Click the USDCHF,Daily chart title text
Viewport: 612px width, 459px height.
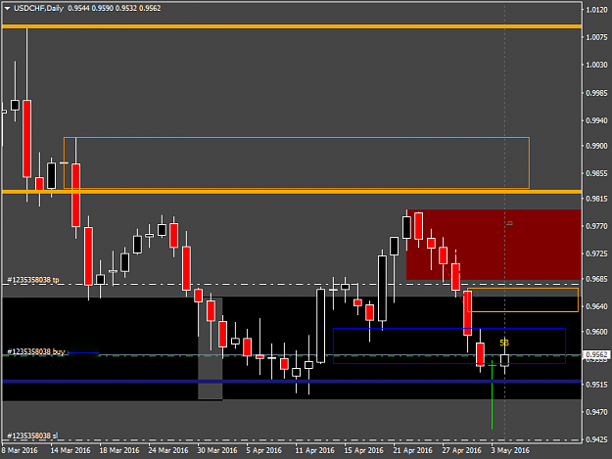click(x=38, y=8)
